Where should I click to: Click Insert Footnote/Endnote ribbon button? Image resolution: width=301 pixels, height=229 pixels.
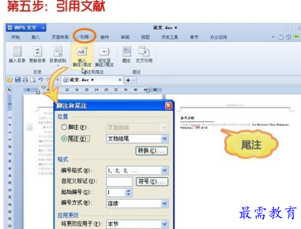[82, 57]
